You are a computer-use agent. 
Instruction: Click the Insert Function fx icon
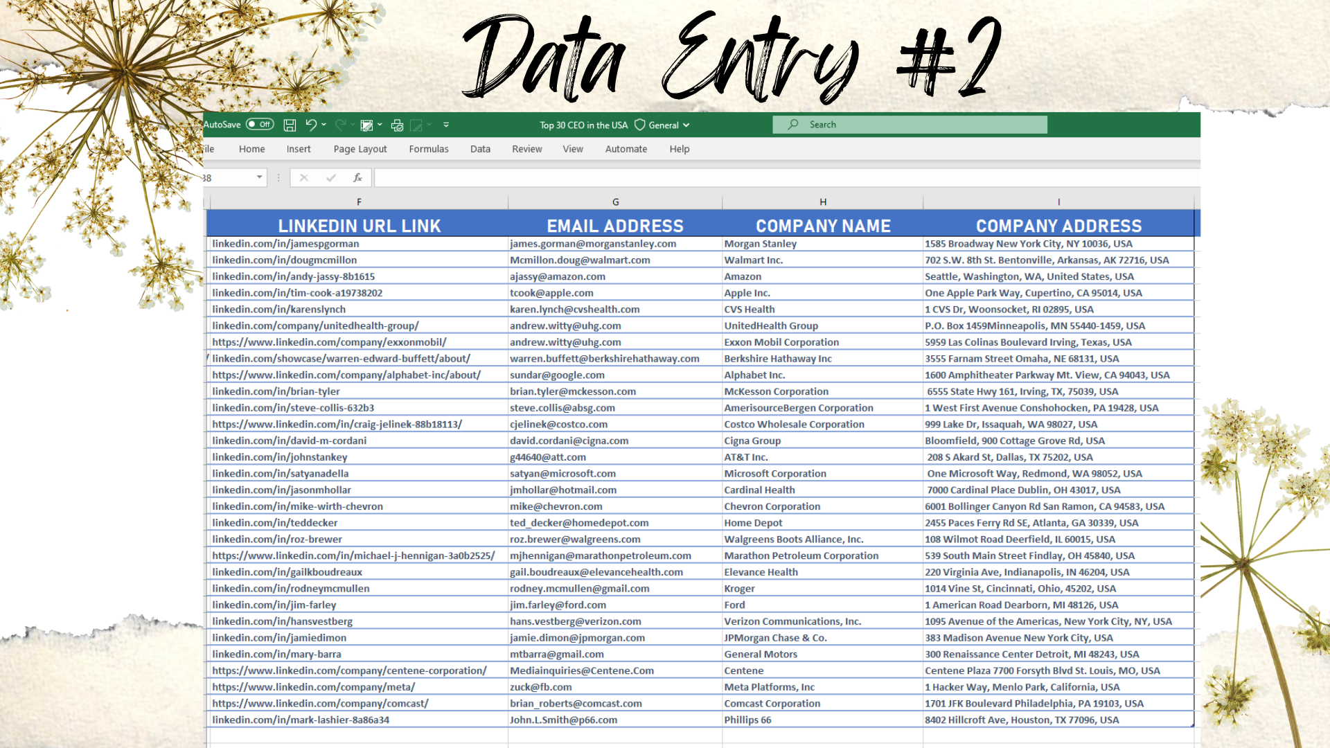point(357,178)
